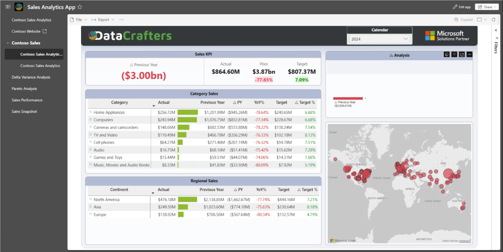The image size is (503, 252).
Task: Open the Calendar 2024 dropdown
Action: (x=380, y=39)
